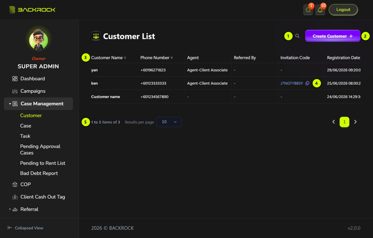The image size is (373, 238).
Task: Click the Dashboard grid icon
Action: click(x=15, y=79)
